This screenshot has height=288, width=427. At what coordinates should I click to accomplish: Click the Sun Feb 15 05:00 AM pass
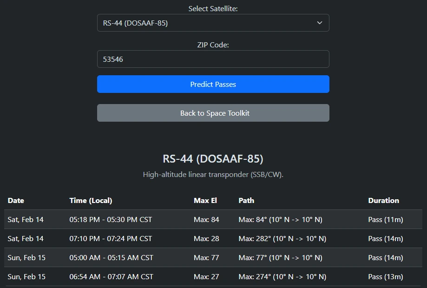(x=111, y=257)
